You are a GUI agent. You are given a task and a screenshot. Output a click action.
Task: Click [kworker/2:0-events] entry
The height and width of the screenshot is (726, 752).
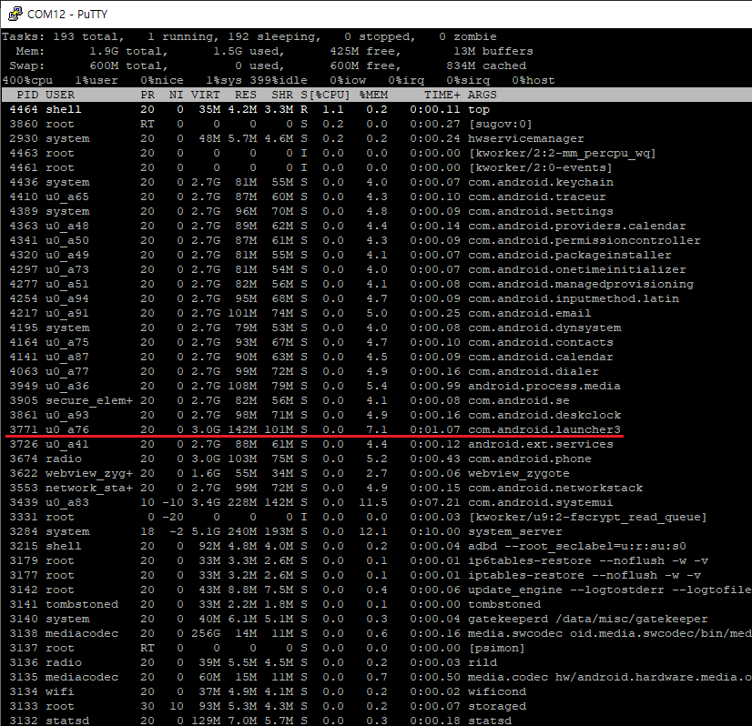coord(540,167)
